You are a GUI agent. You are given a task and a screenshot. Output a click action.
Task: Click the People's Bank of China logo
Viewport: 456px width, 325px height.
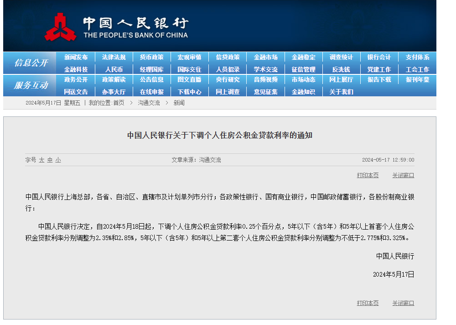click(60, 27)
